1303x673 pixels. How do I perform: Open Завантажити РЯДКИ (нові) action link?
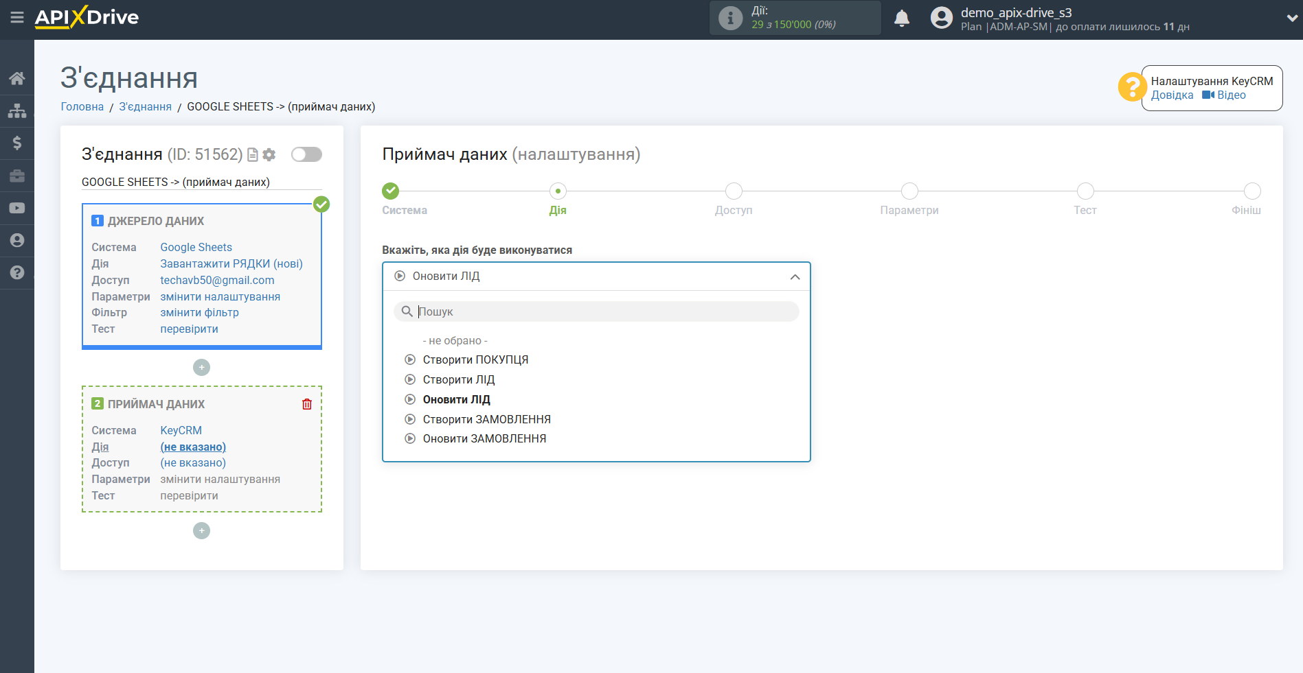(x=231, y=264)
